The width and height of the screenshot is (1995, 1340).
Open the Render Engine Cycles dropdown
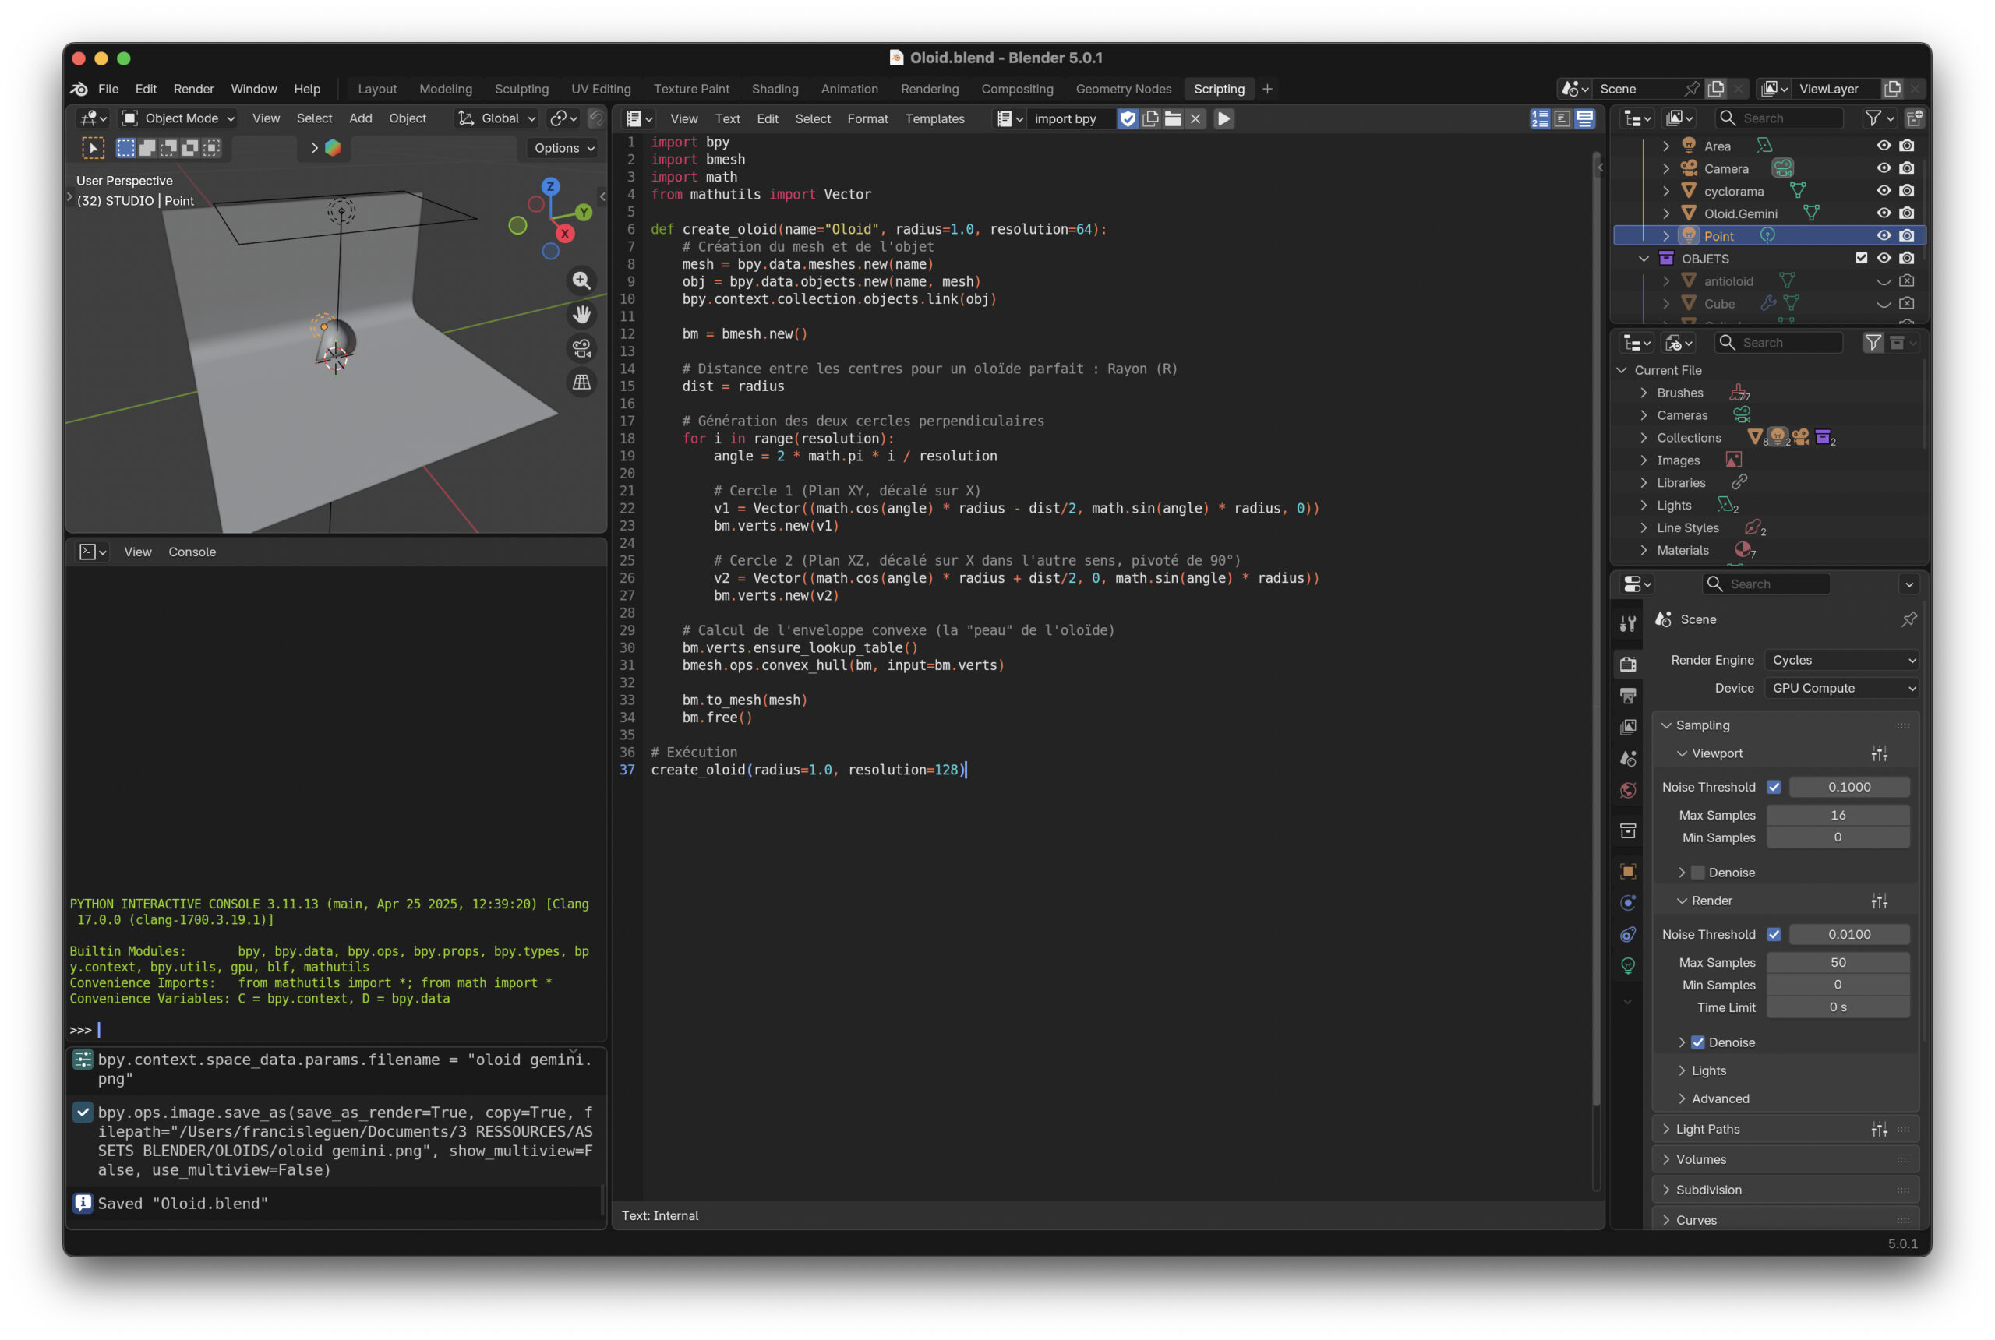tap(1842, 660)
